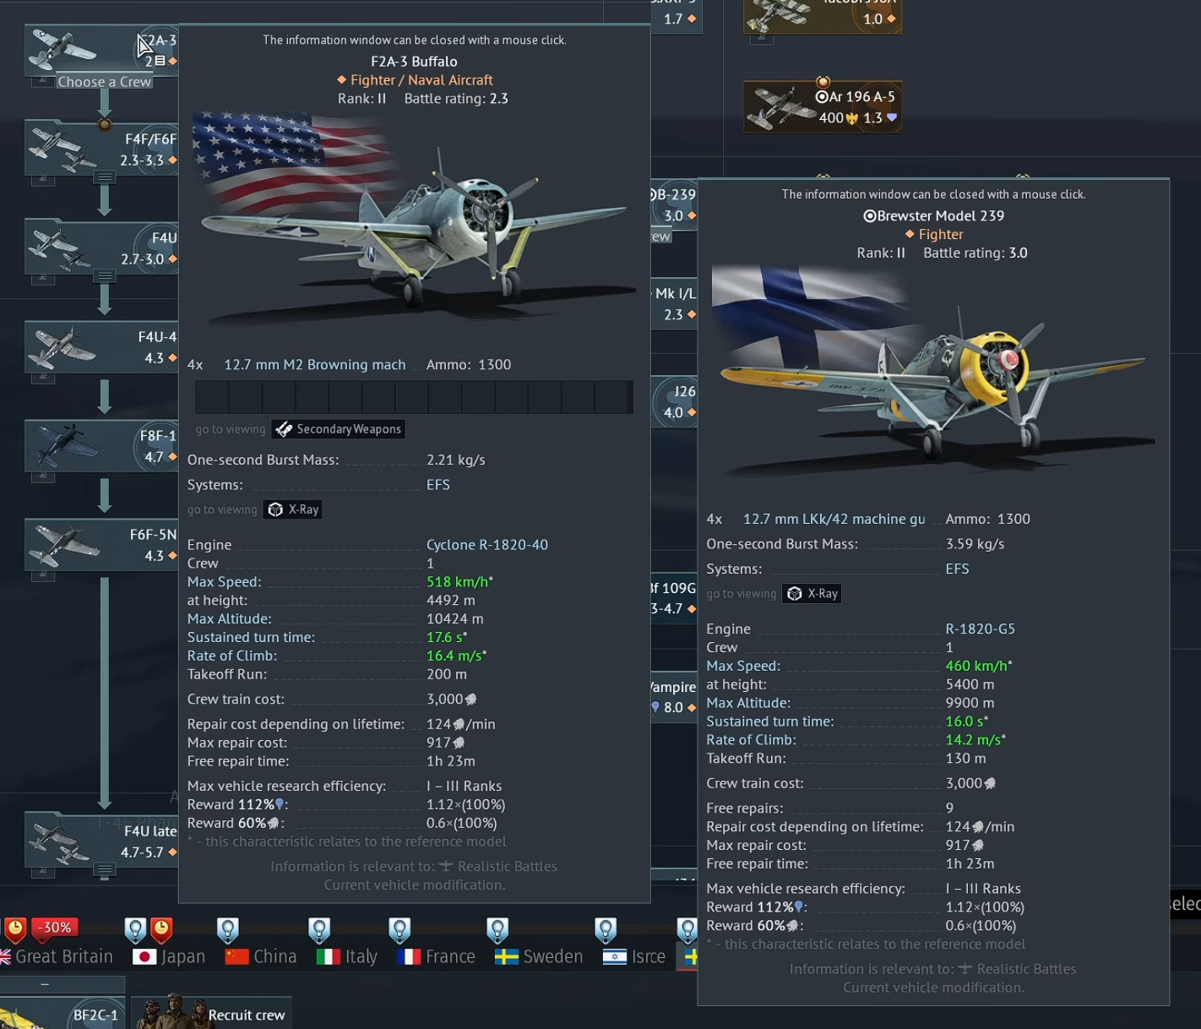Click the research bulb icon above Japan
Screen dimensions: 1201x1029
click(x=135, y=930)
